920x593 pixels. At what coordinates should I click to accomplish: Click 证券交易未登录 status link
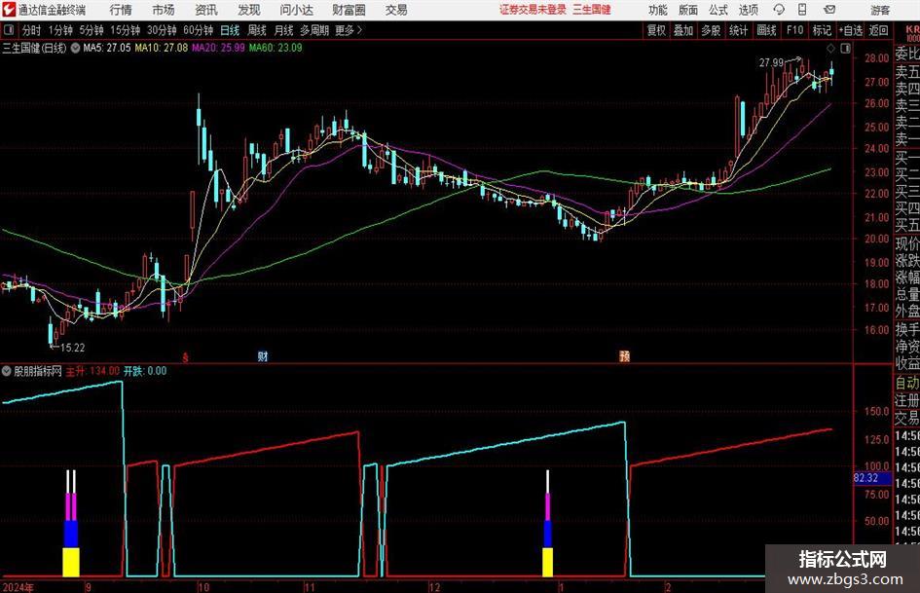[533, 10]
